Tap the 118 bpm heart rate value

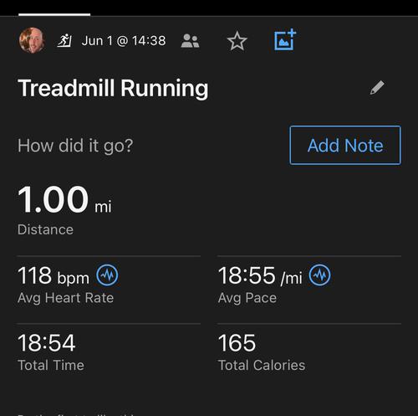tap(54, 275)
